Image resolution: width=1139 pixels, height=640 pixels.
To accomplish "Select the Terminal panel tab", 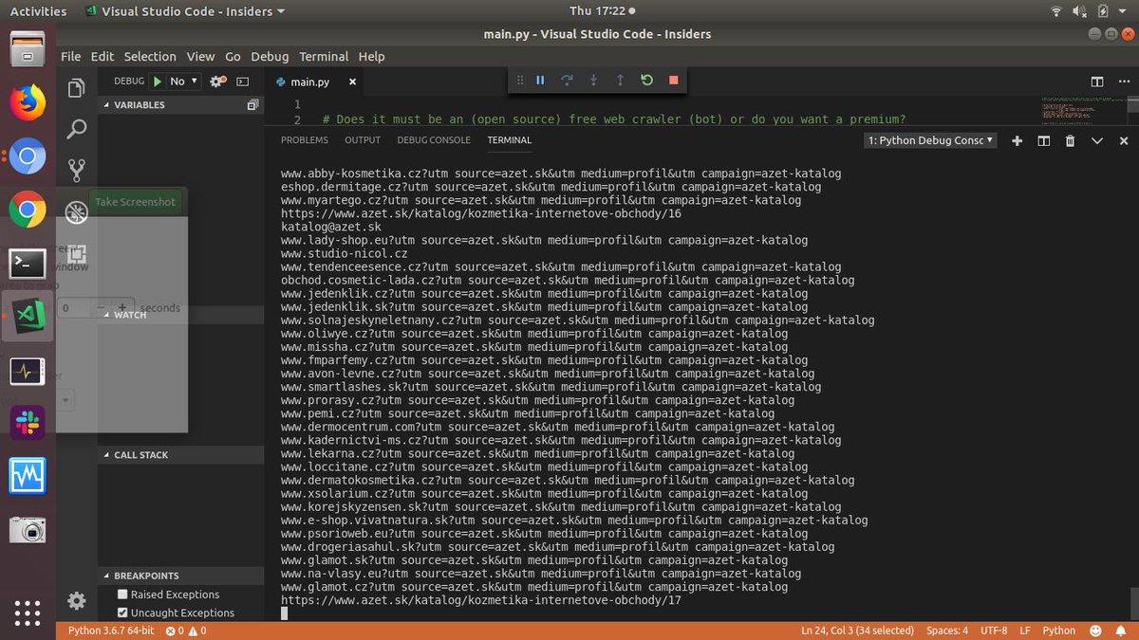I will [510, 140].
